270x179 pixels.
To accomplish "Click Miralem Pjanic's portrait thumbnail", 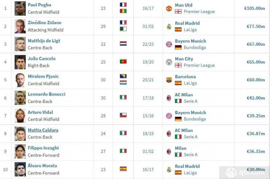I will click(x=20, y=80).
